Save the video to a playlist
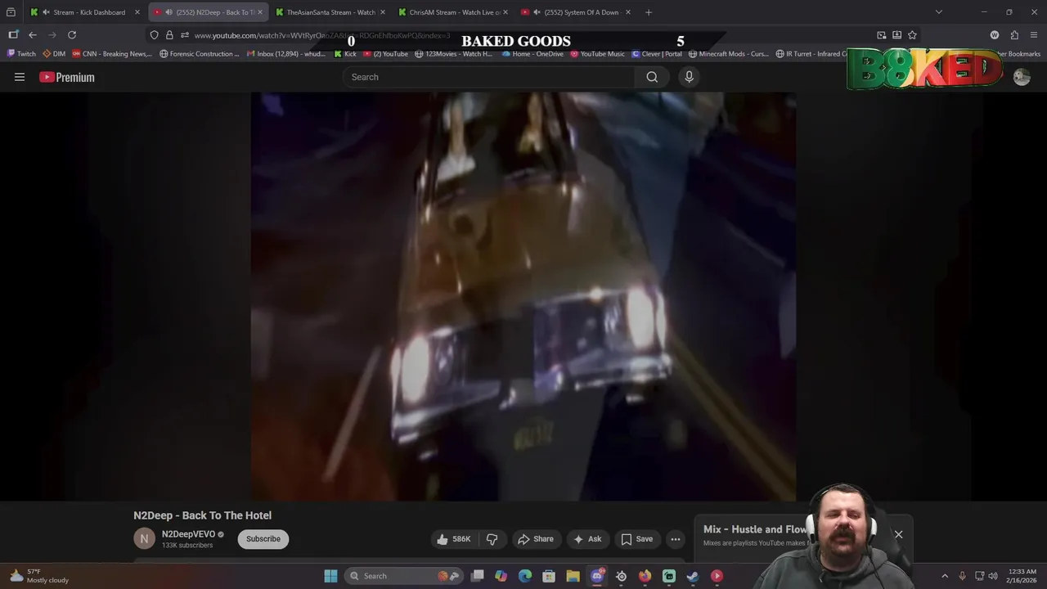The width and height of the screenshot is (1047, 589). (636, 539)
